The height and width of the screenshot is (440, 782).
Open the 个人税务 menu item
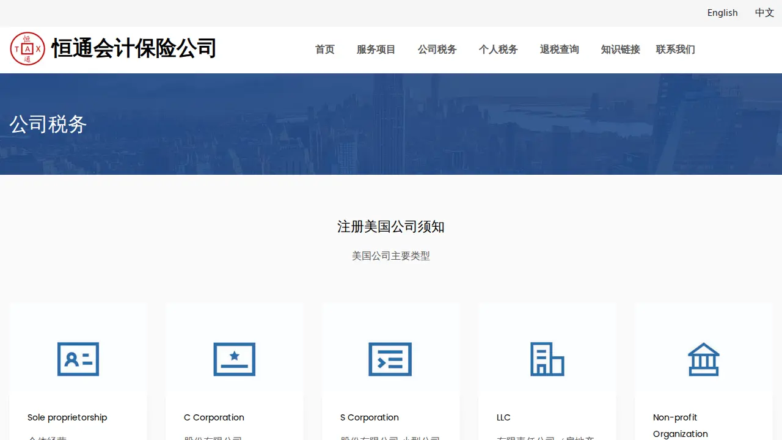coord(499,50)
